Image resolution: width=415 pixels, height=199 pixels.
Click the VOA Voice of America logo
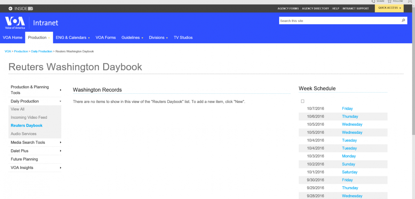(15, 23)
